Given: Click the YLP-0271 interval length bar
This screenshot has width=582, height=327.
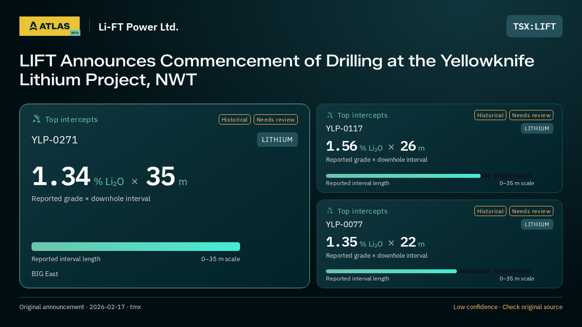Looking at the screenshot, I should coord(136,247).
